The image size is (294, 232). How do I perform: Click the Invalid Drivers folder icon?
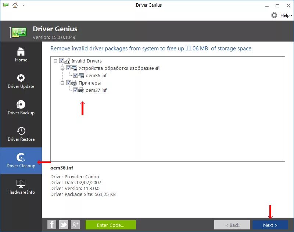tap(67, 61)
